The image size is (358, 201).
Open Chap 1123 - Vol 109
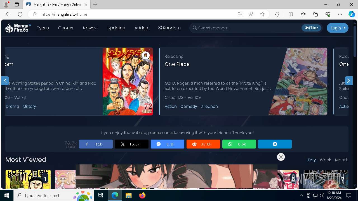coord(183,97)
